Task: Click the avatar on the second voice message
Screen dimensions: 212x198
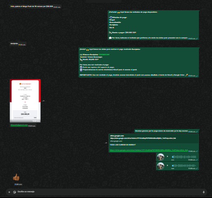Action: click(160, 166)
